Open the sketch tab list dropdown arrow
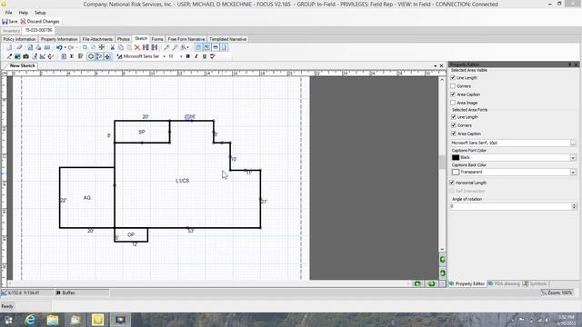This screenshot has width=582, height=327. 435,66
